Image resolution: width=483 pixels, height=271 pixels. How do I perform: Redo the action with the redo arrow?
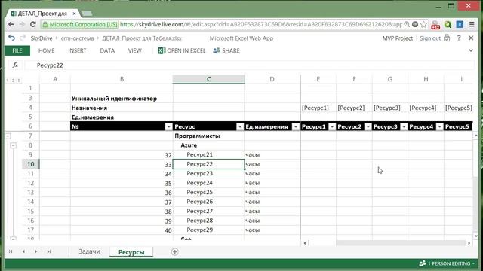[22, 38]
